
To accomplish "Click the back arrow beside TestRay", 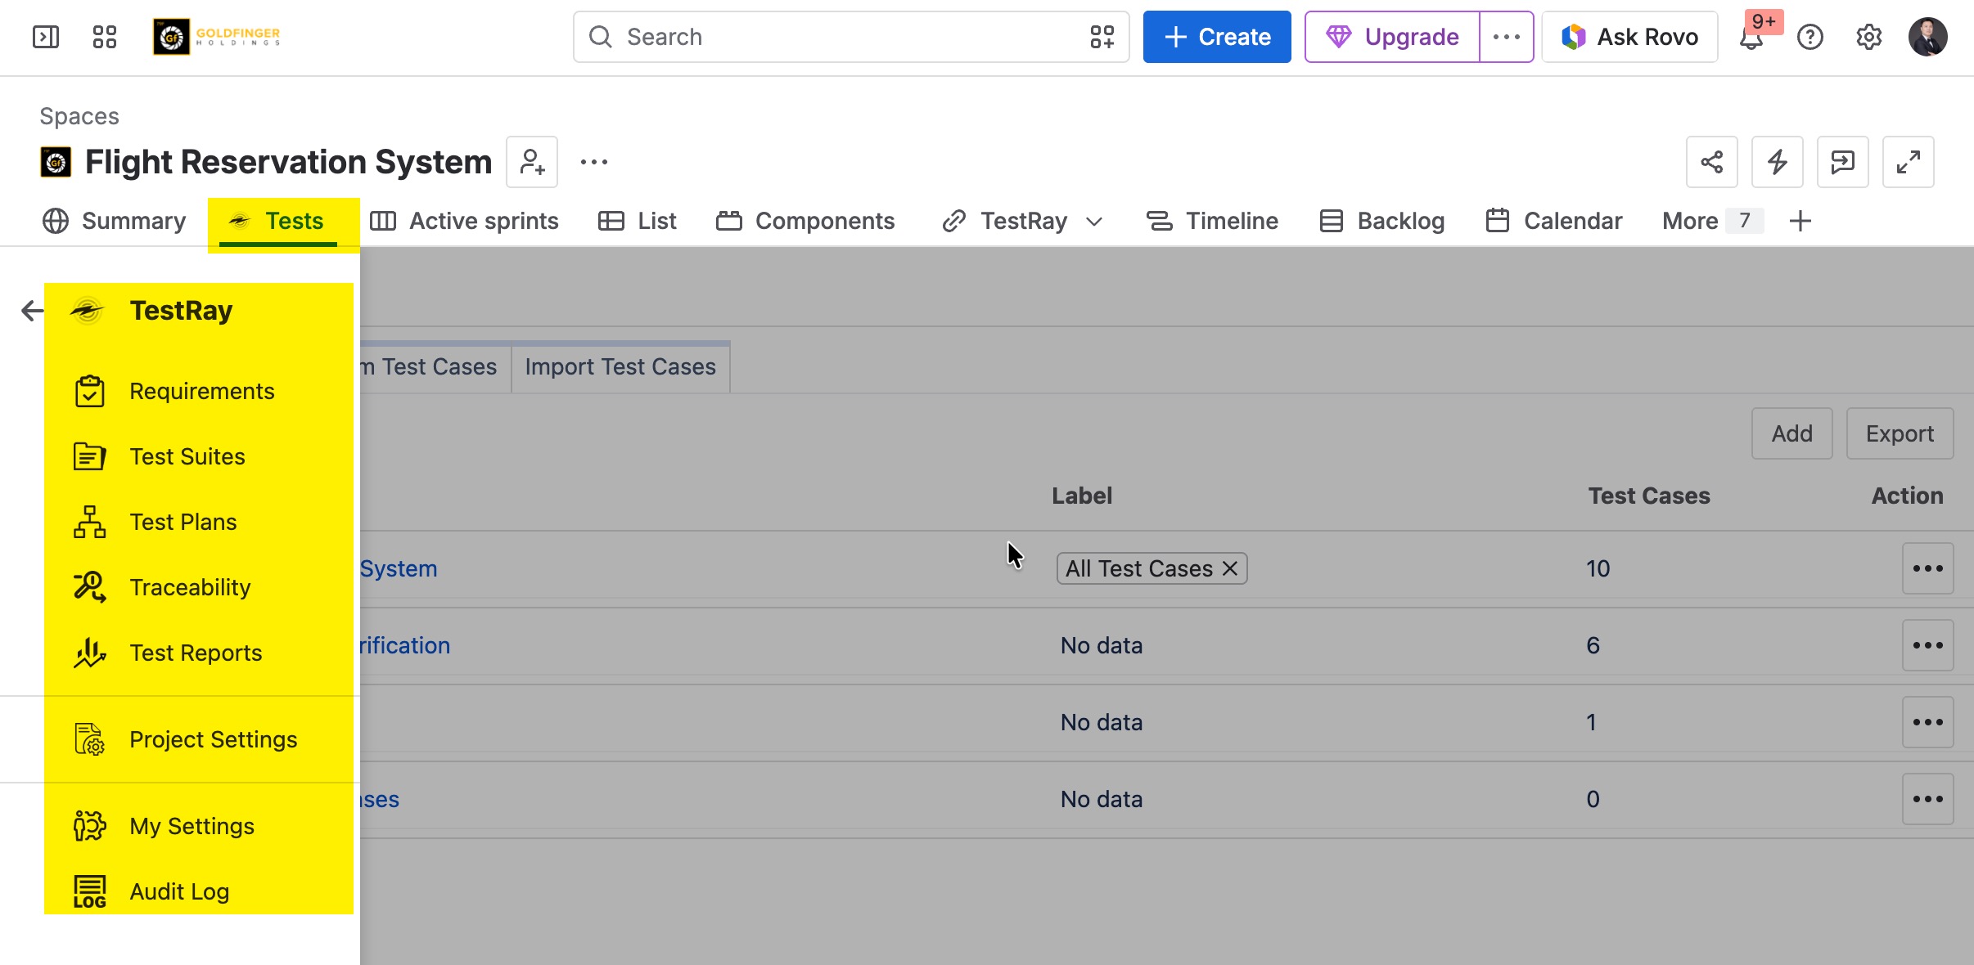I will pyautogui.click(x=32, y=311).
